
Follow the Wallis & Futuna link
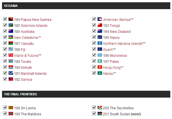(x=26, y=56)
